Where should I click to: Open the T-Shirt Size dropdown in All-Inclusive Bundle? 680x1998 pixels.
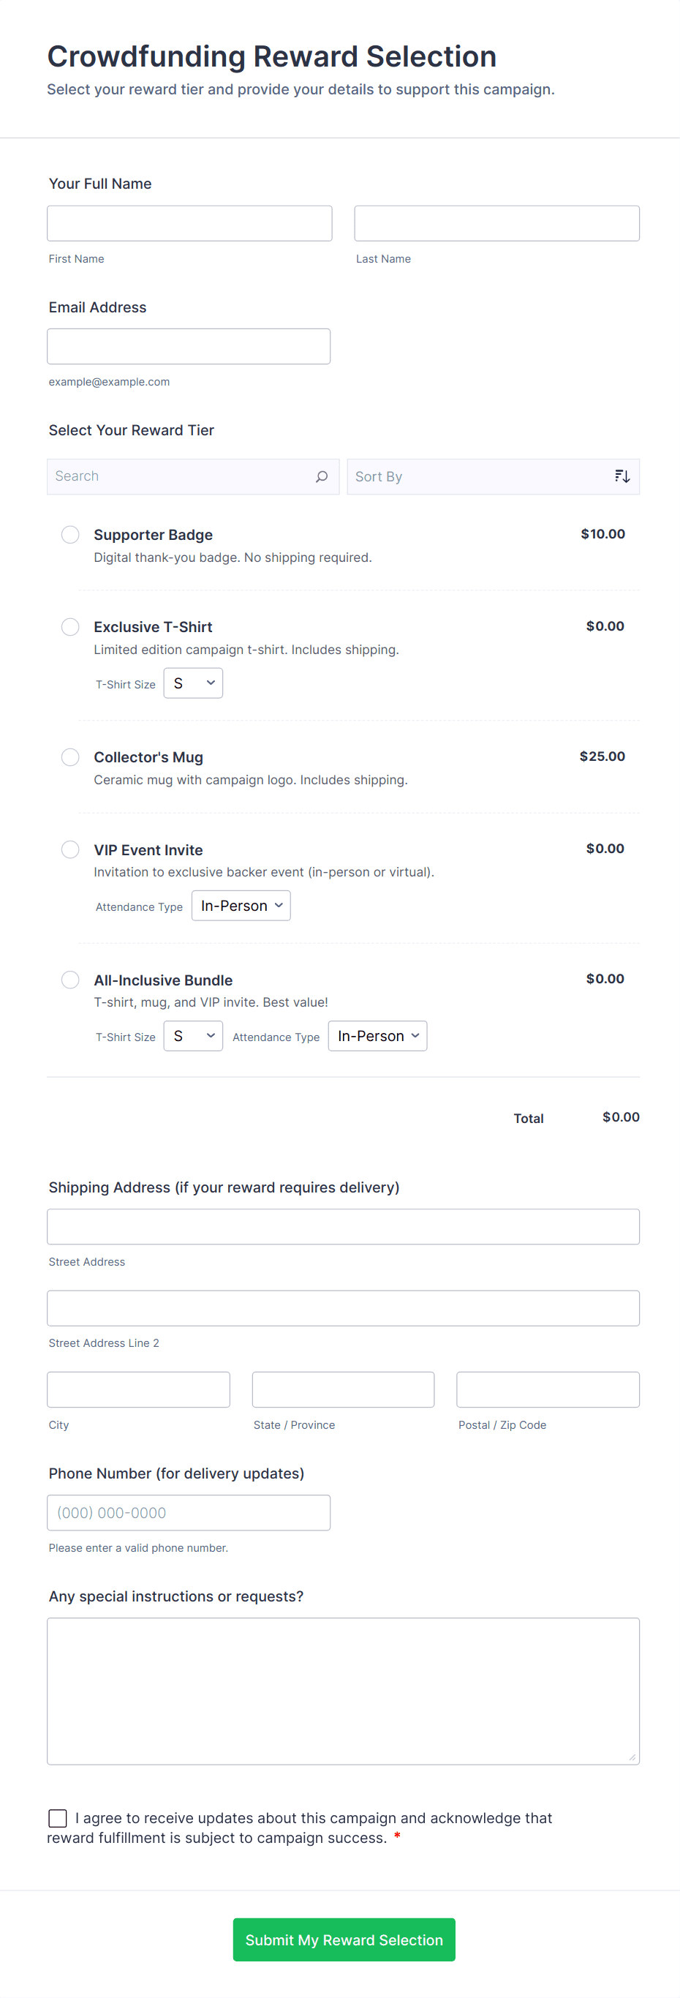coord(192,1035)
